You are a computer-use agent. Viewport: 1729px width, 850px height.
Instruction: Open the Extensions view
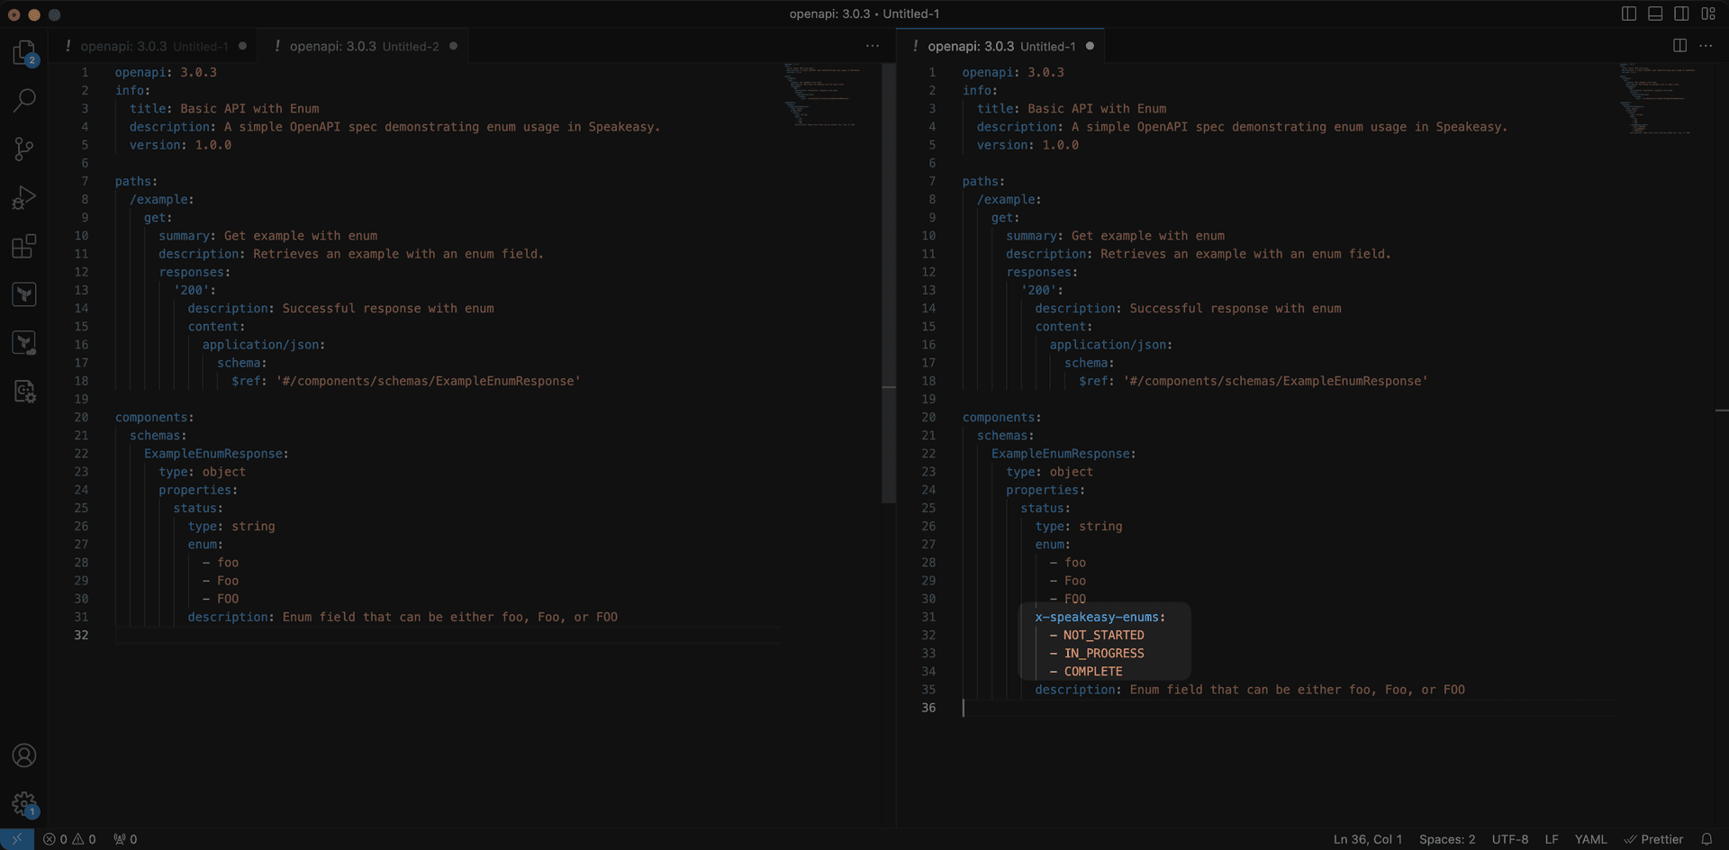click(x=23, y=246)
